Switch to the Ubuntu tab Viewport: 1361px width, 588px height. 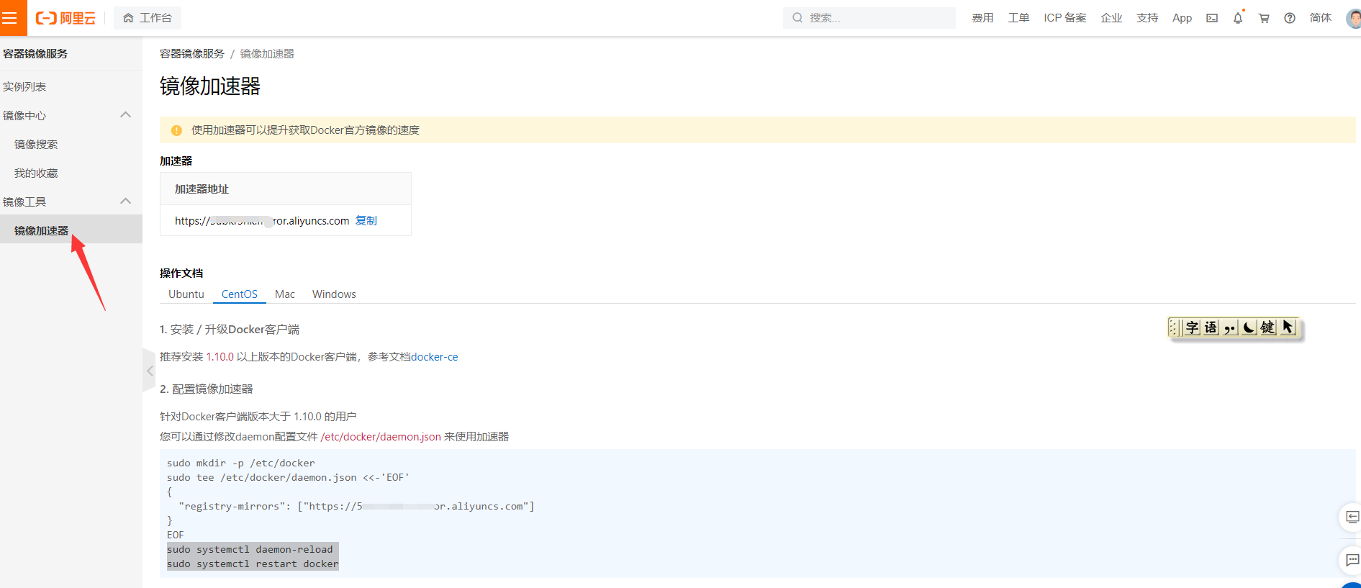pos(186,294)
